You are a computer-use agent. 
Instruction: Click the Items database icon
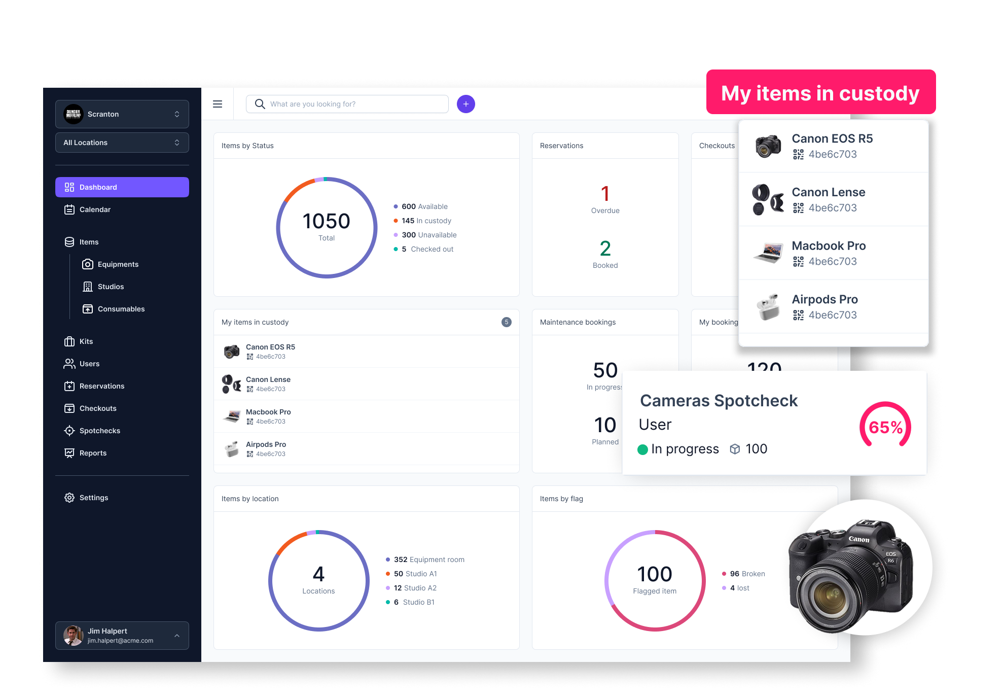pos(69,242)
